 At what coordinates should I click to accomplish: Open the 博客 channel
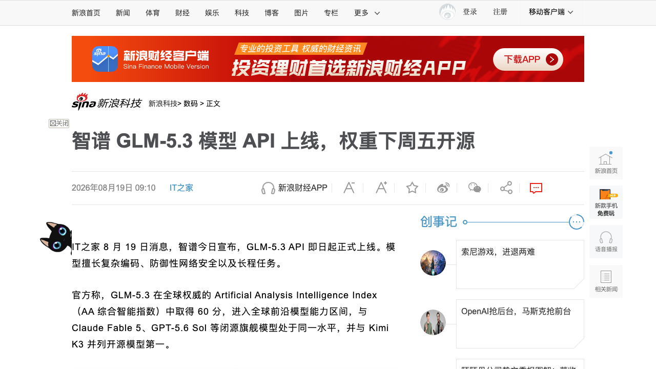[x=272, y=13]
